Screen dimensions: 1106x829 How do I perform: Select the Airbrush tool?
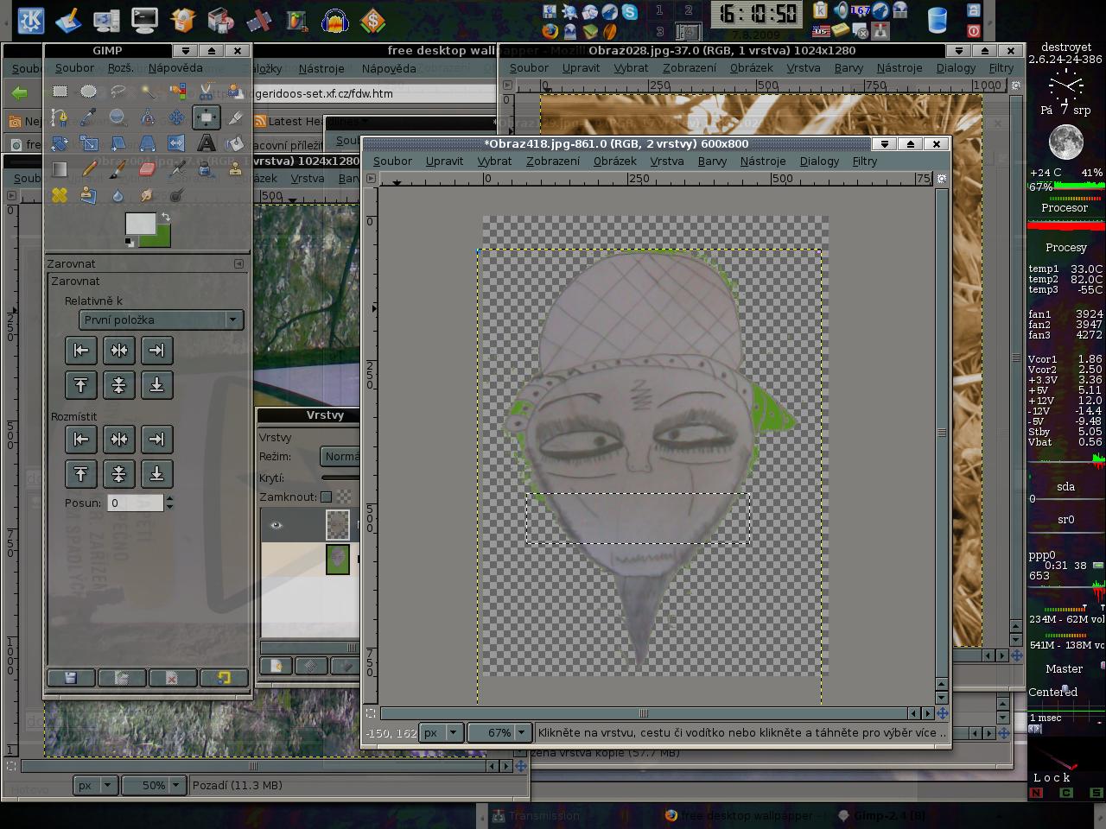[x=177, y=169]
